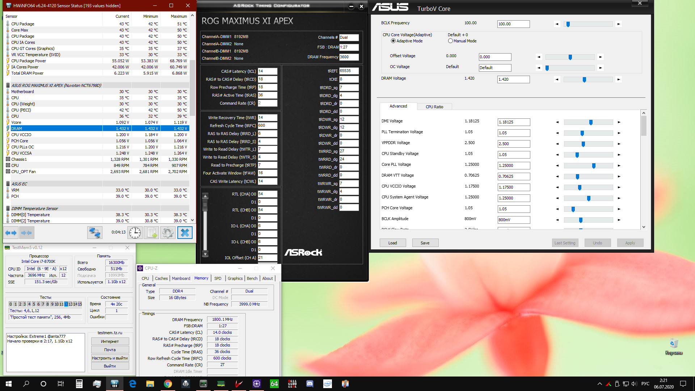
Task: Open HWiNFO remote network monitoring icon
Action: 95,233
